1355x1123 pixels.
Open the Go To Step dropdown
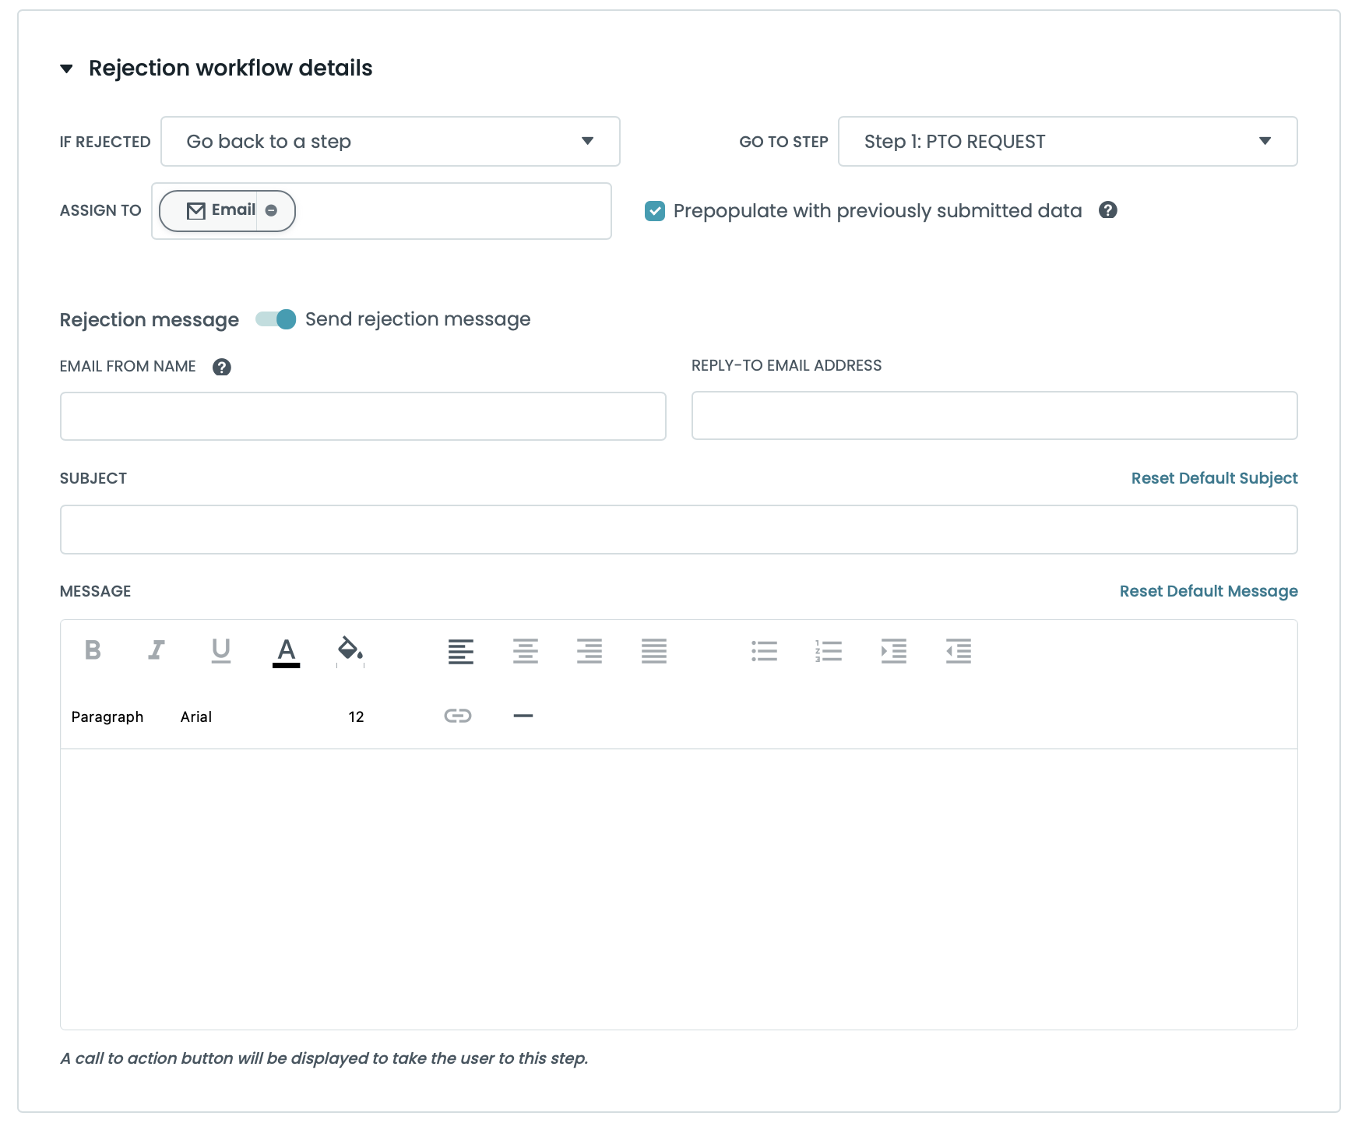(x=1067, y=142)
